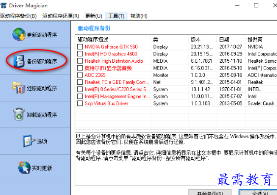Viewport: 277px width, 195px height.
Task: Select the Scp Virtual Bus Driver name
Action: pos(106,103)
